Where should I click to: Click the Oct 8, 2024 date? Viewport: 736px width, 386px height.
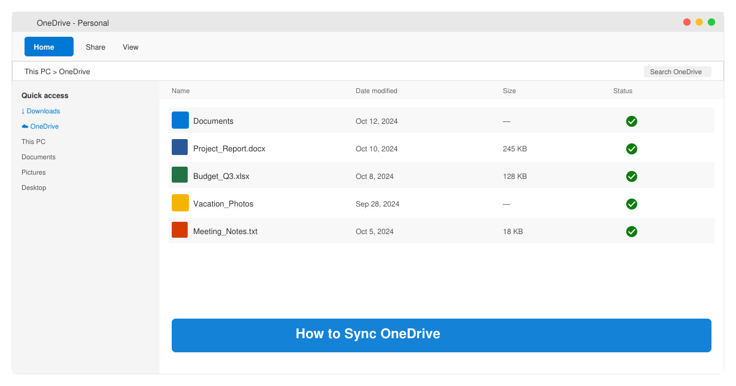click(375, 176)
